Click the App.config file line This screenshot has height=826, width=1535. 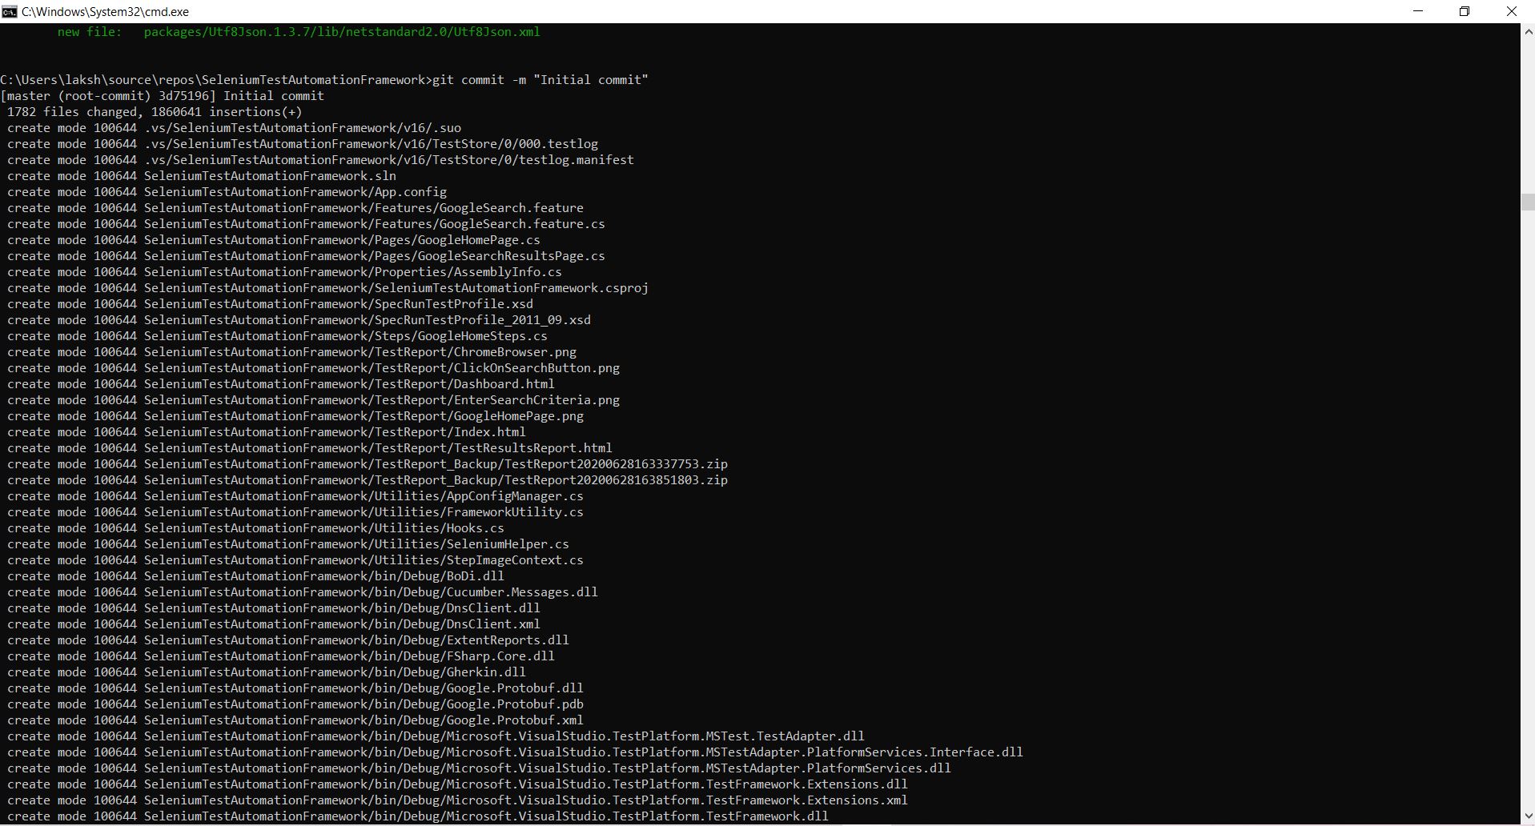point(227,192)
